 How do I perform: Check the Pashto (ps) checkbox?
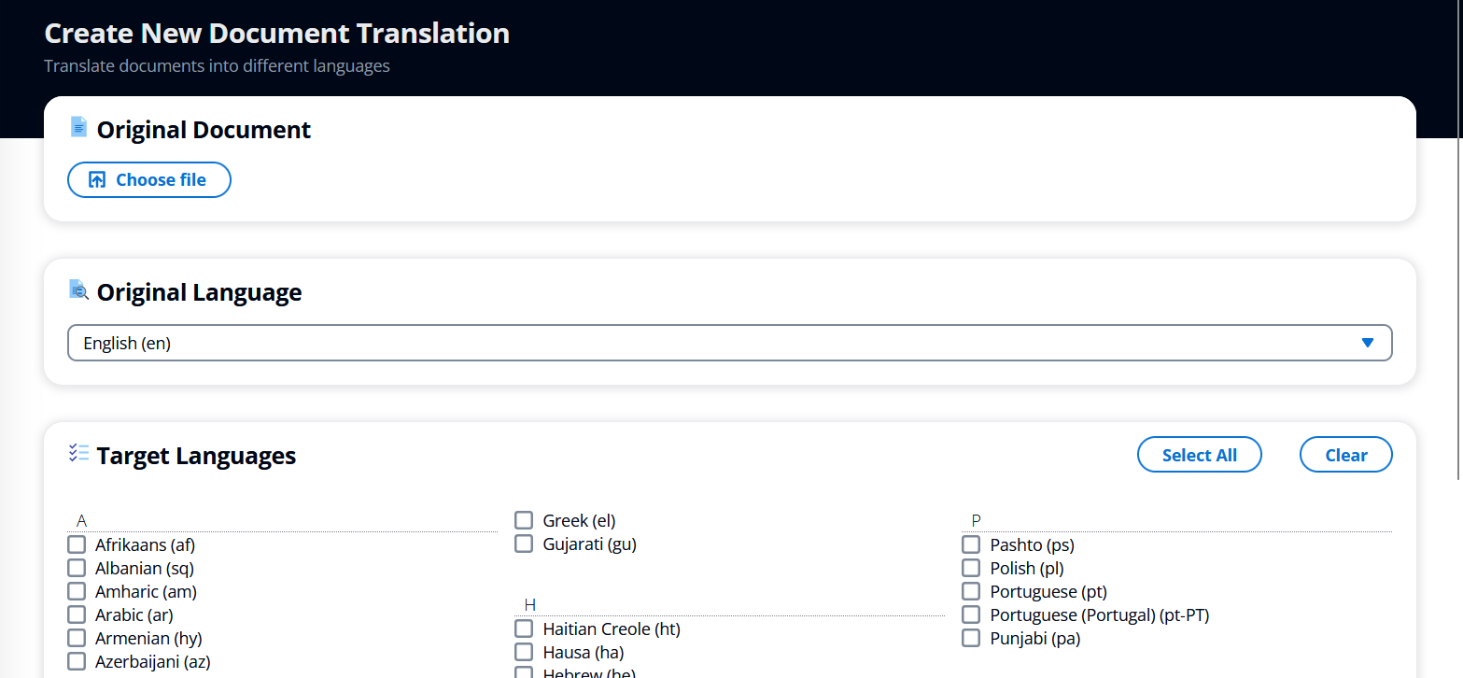pos(971,544)
